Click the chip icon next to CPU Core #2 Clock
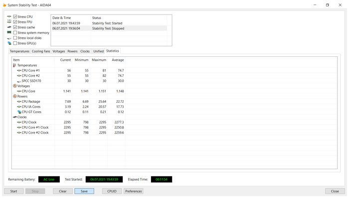The width and height of the screenshot is (349, 198). click(19, 133)
